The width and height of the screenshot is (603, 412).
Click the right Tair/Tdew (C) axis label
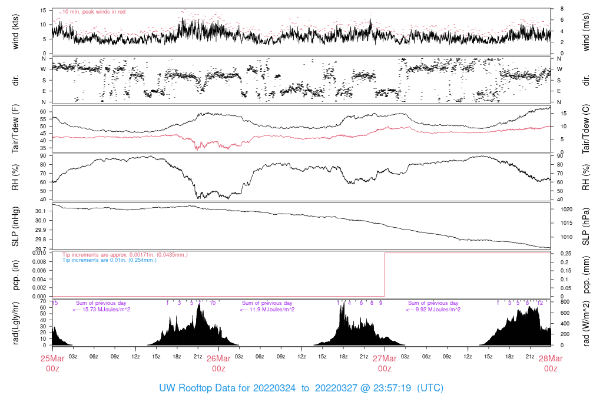[586, 129]
